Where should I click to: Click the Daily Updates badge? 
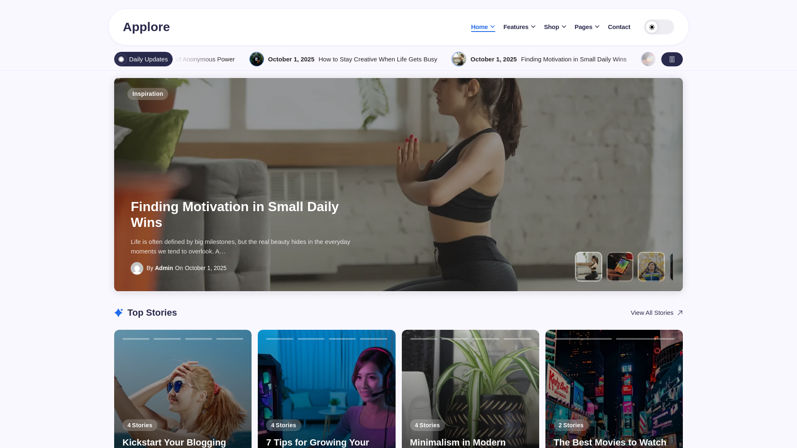(x=143, y=59)
